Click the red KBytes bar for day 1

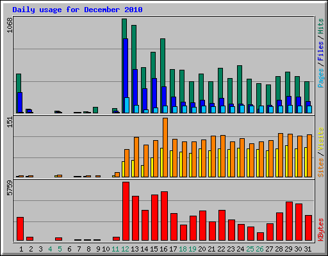tap(20, 228)
